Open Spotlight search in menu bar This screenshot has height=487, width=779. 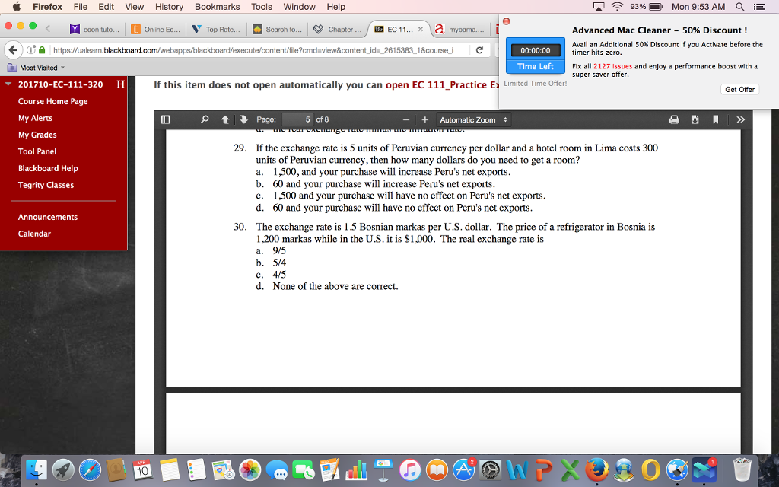click(739, 7)
